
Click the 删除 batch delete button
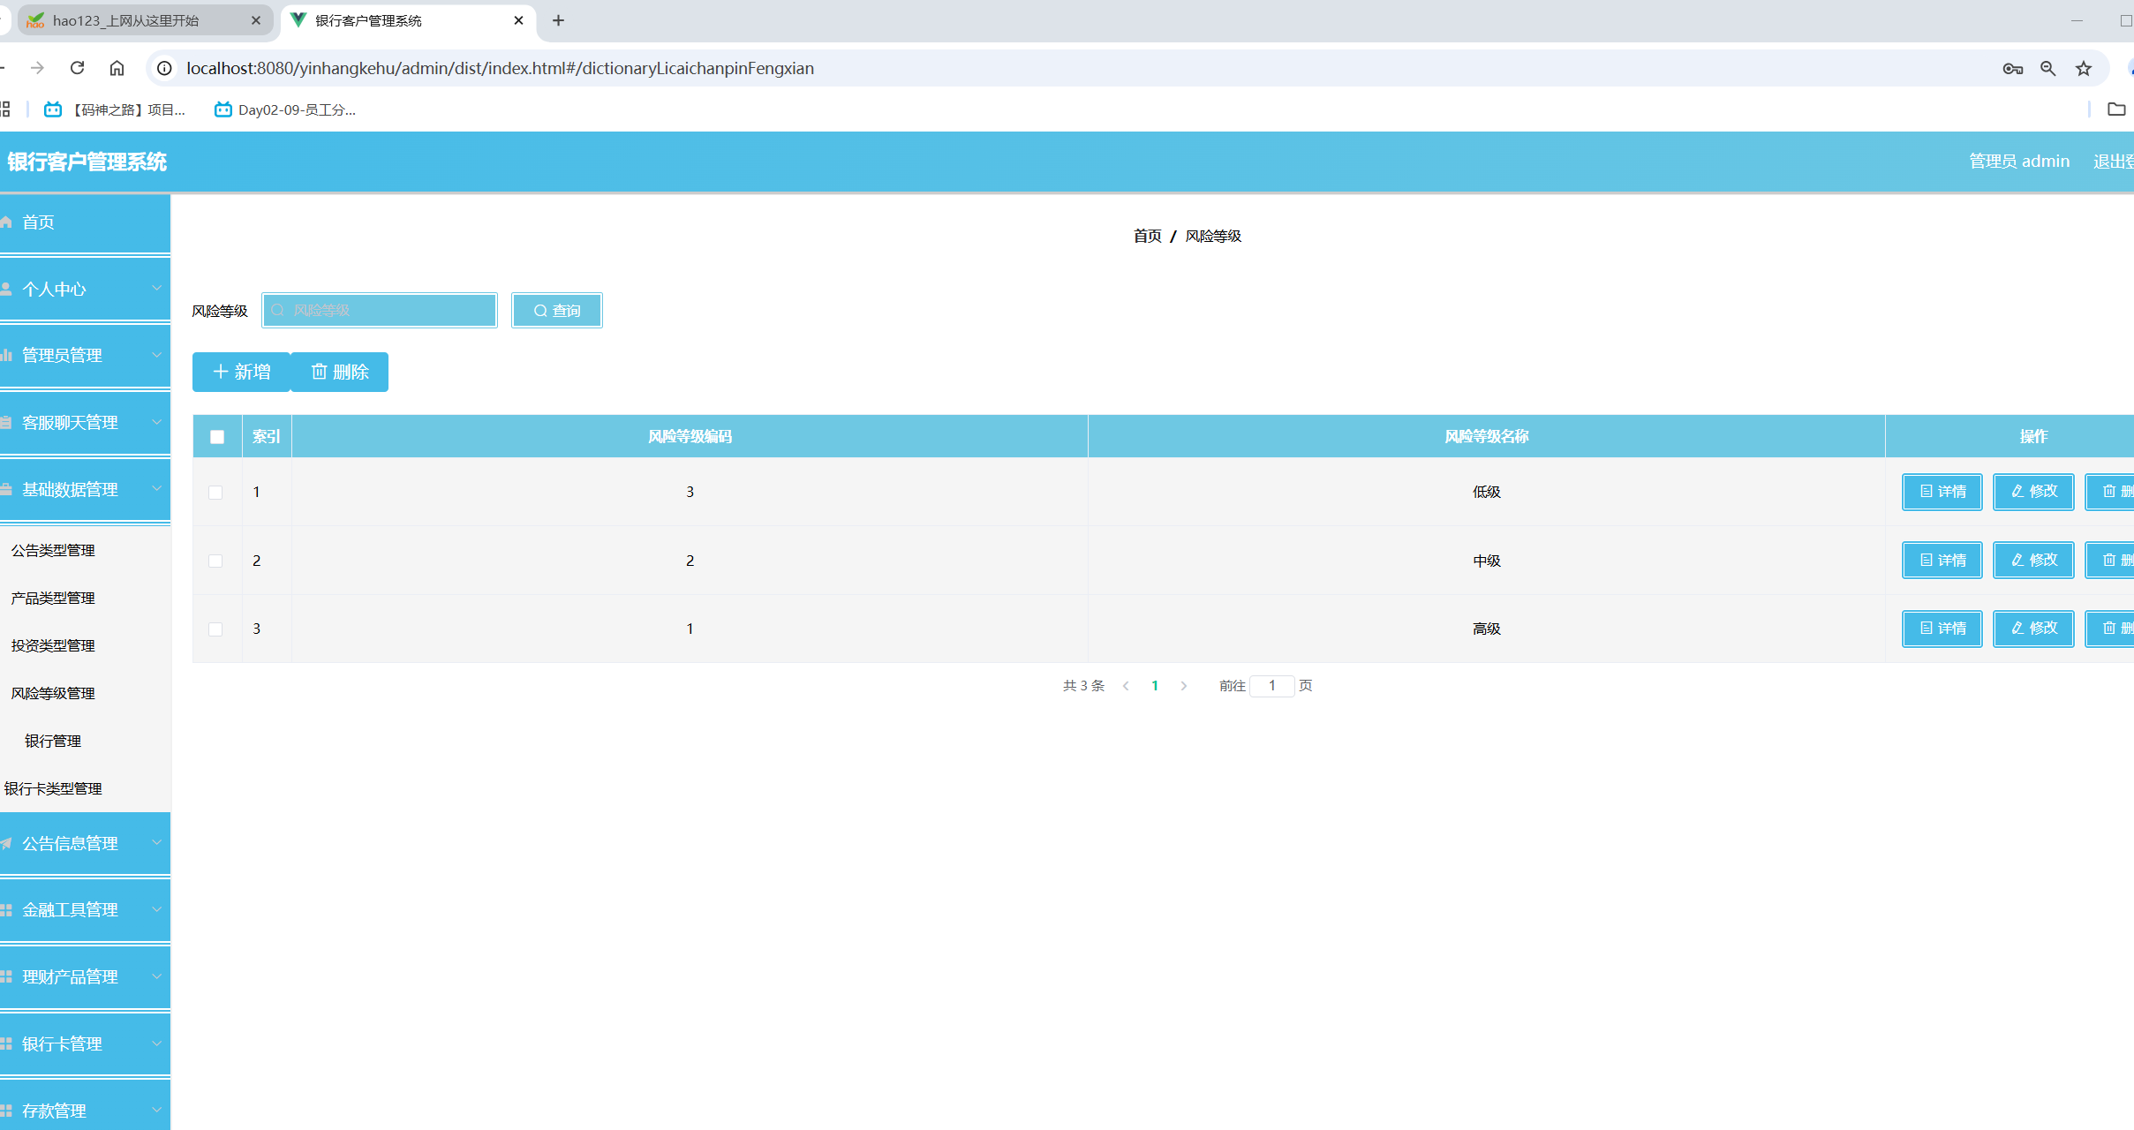pyautogui.click(x=339, y=372)
